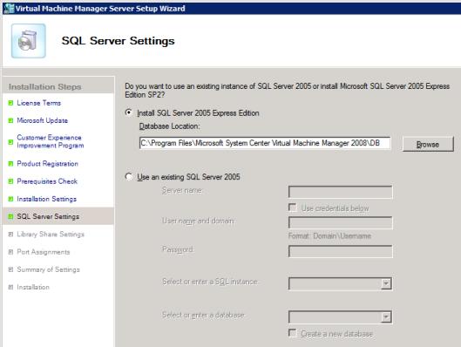Image resolution: width=461 pixels, height=347 pixels.
Task: Go to the Microsoft Update step
Action: point(43,120)
